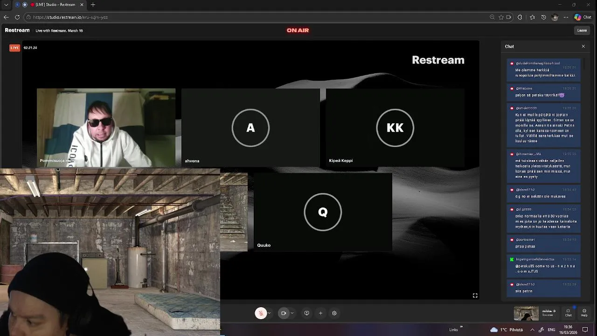Open chat message from dudefromtheneighbourhood
Screen dimensions: 597x336
tap(544, 70)
